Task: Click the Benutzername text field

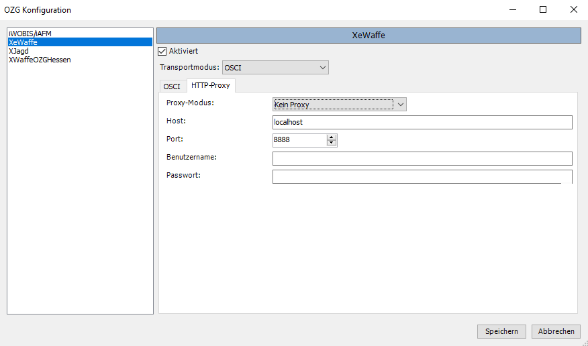Action: 422,158
